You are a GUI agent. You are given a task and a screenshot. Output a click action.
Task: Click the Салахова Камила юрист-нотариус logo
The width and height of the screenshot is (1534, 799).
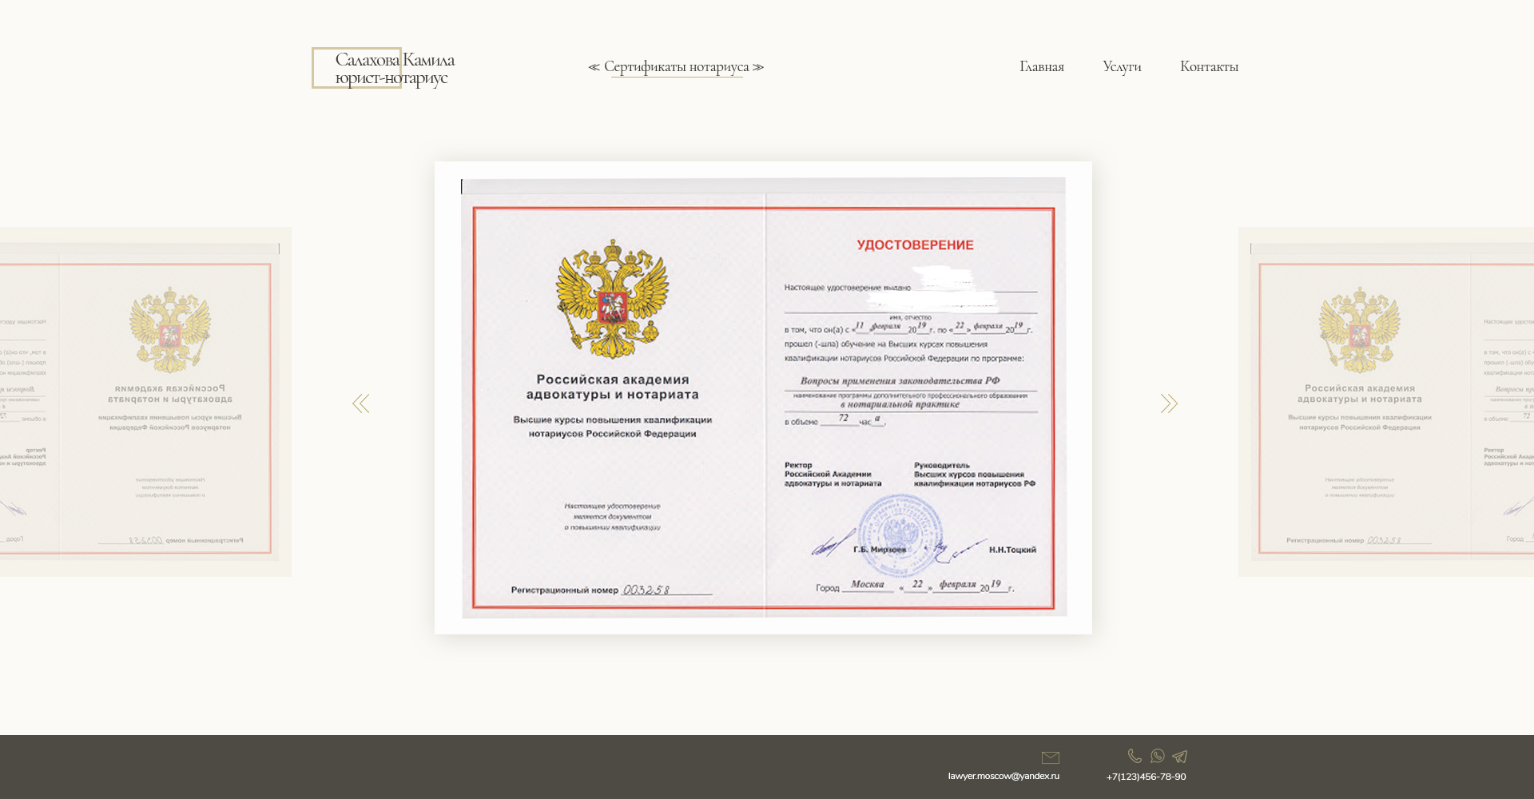(383, 68)
